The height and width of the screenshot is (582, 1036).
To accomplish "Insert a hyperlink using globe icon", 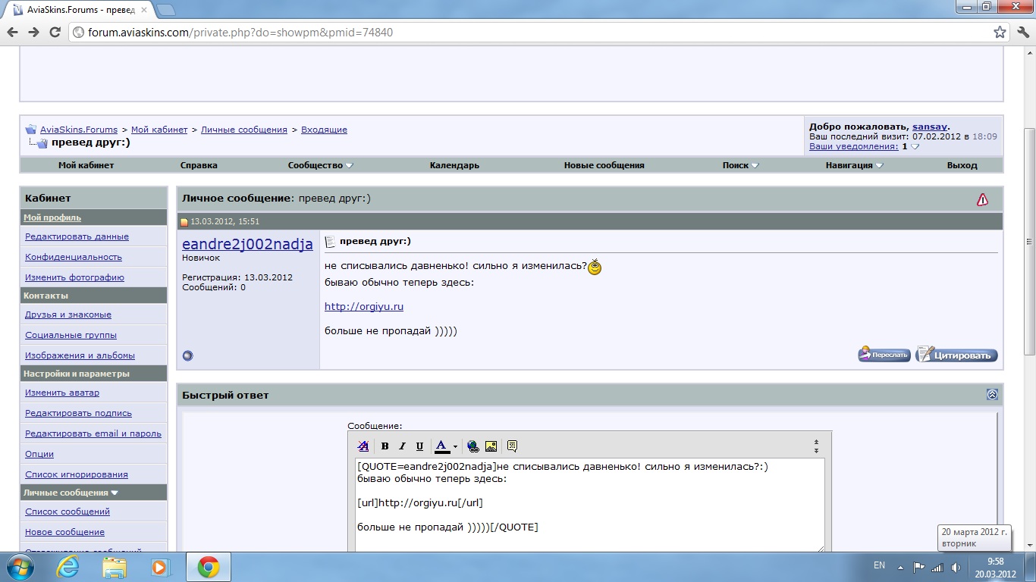I will click(473, 446).
